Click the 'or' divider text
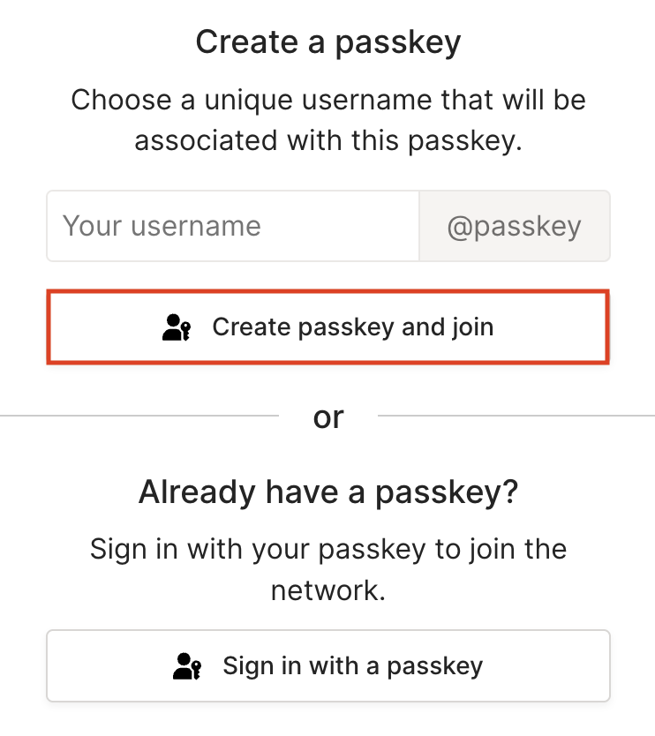The height and width of the screenshot is (736, 655). [x=327, y=417]
